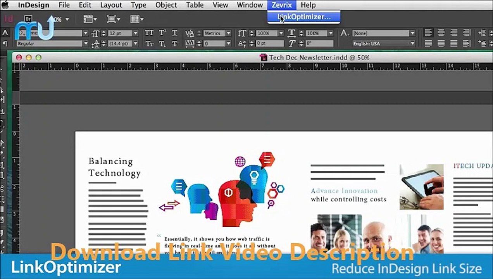Open the font size 12 pt dropdown
The width and height of the screenshot is (493, 279).
click(x=135, y=33)
